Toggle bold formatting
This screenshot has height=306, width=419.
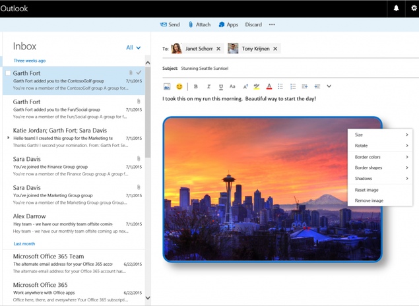click(x=195, y=86)
